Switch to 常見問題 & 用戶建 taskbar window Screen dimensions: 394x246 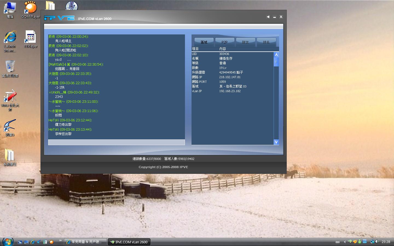pos(85,242)
